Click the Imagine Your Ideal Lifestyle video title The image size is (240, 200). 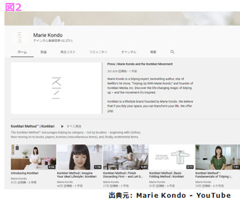(76, 175)
